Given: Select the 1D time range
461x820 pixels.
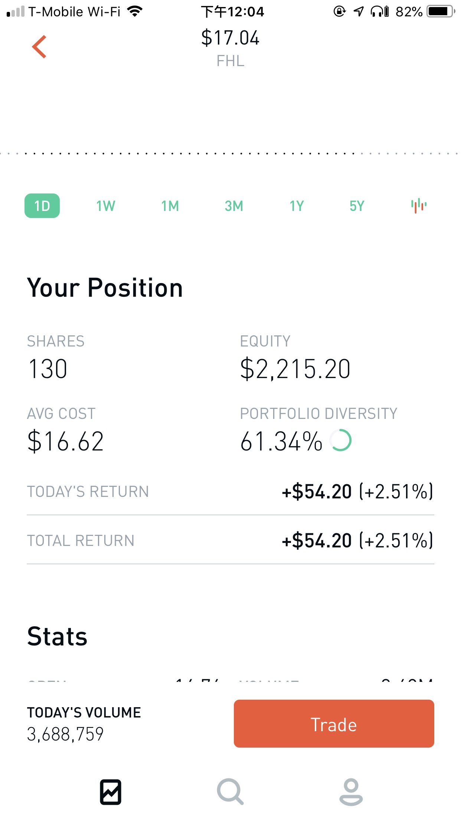Looking at the screenshot, I should point(42,206).
